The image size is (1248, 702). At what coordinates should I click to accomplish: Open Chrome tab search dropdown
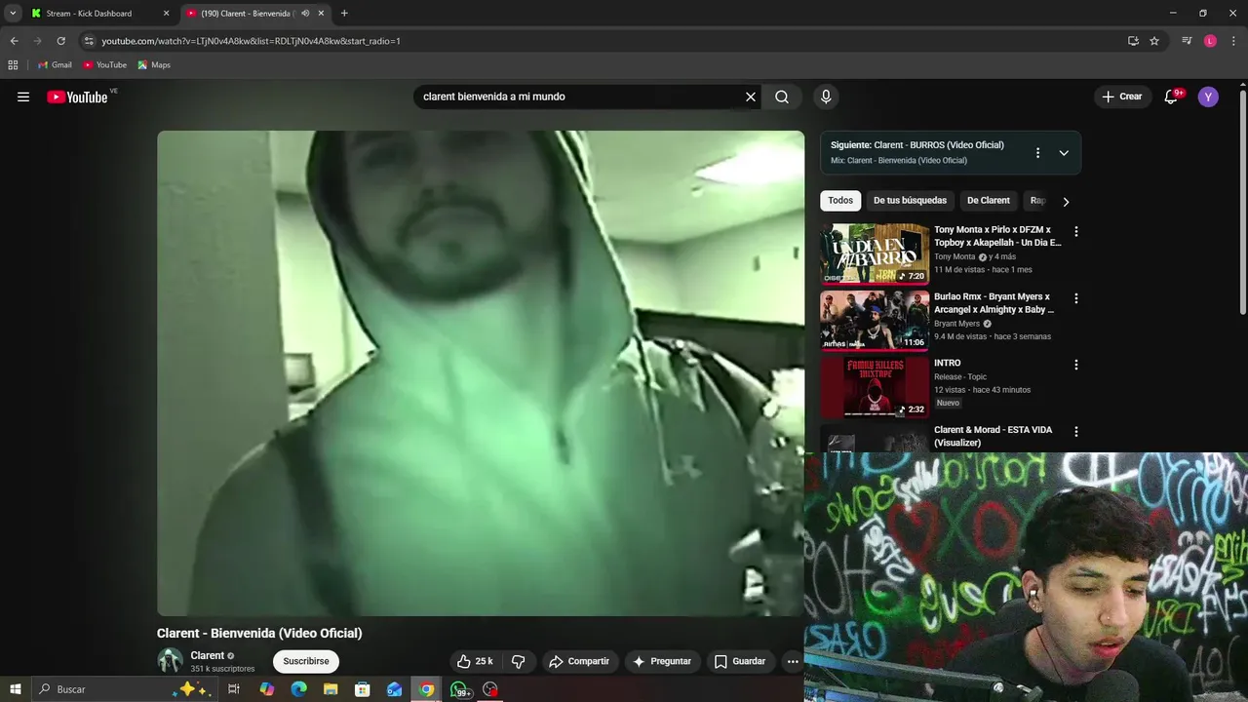coord(13,14)
